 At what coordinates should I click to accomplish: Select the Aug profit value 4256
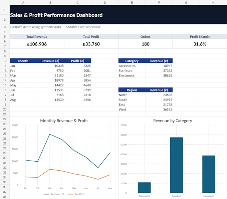(87, 100)
